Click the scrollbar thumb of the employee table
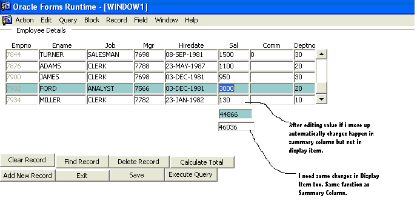 tap(321, 88)
